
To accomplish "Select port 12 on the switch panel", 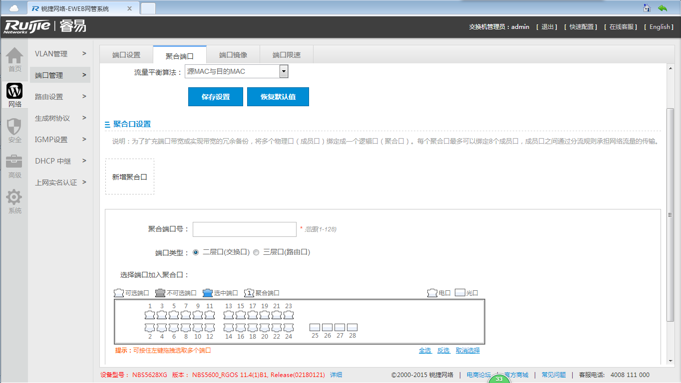I will [210, 328].
